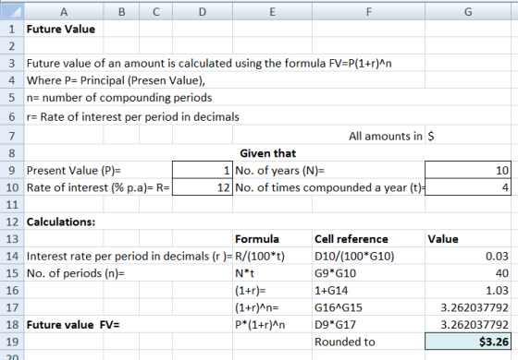This screenshot has height=360, width=518.
Task: Select column A header
Action: (x=64, y=12)
